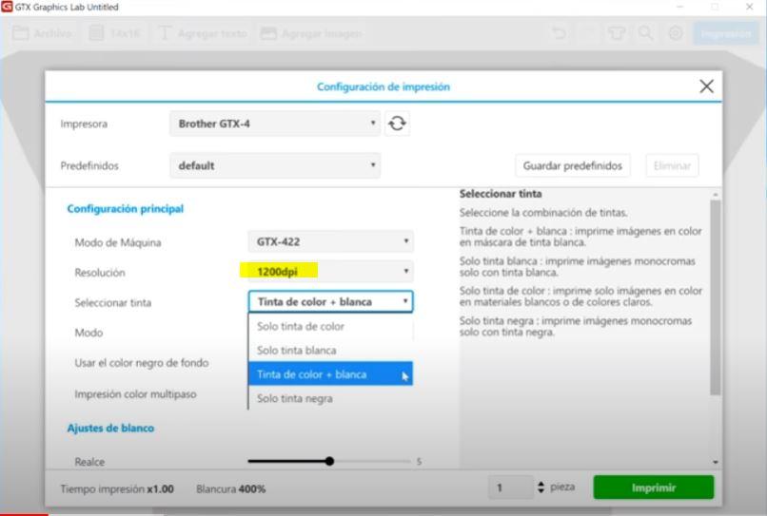
Task: Click the Usar el color negro de fondo label
Action: click(x=142, y=363)
